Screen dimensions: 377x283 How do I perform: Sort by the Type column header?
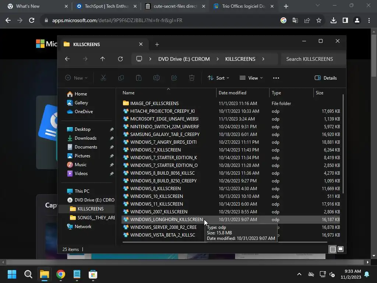tap(291, 93)
